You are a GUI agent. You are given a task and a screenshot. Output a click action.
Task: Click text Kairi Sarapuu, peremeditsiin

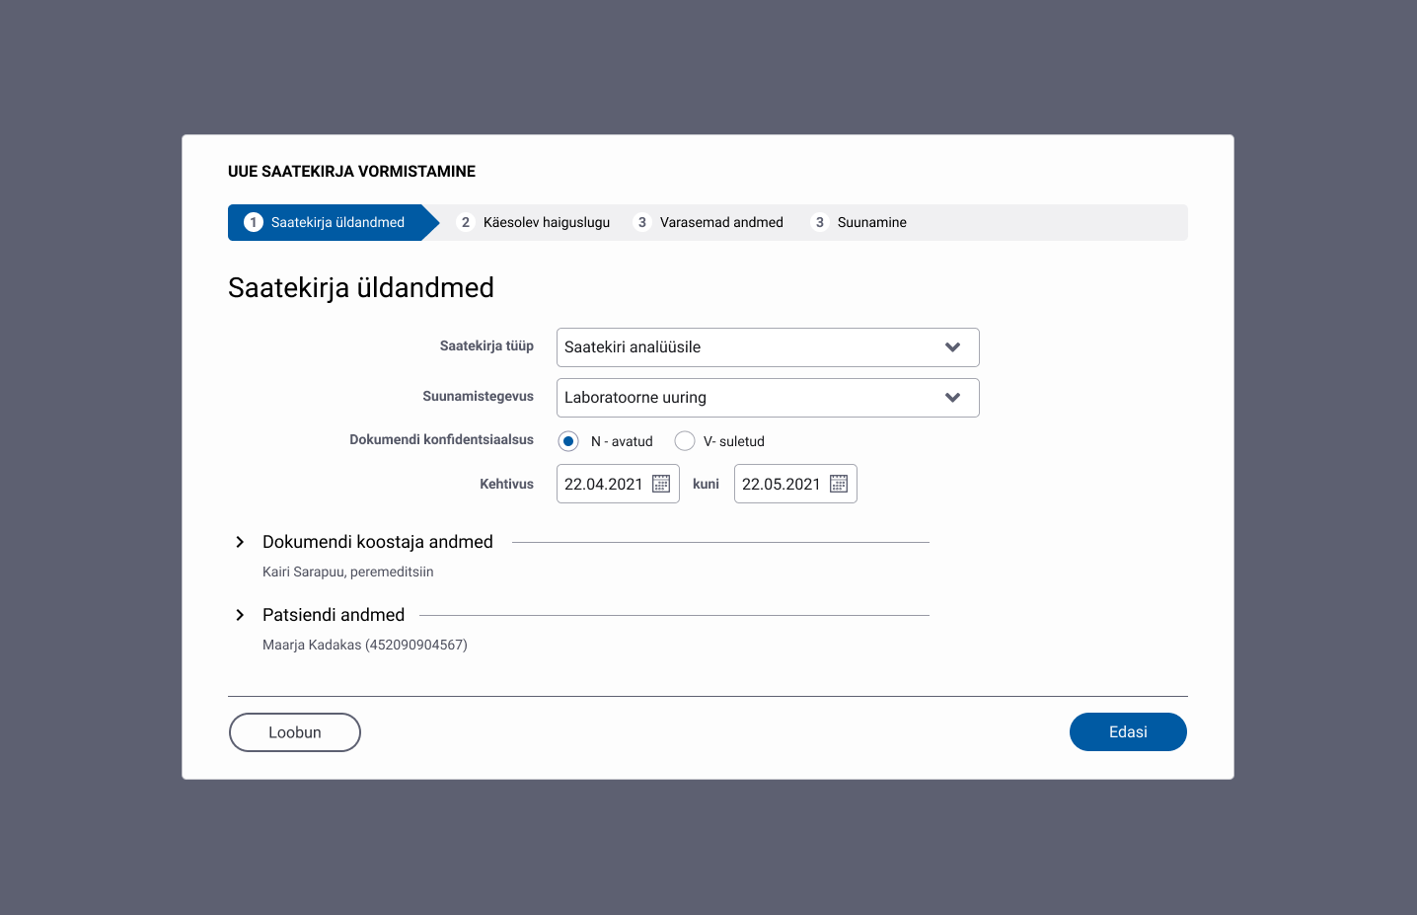point(348,572)
